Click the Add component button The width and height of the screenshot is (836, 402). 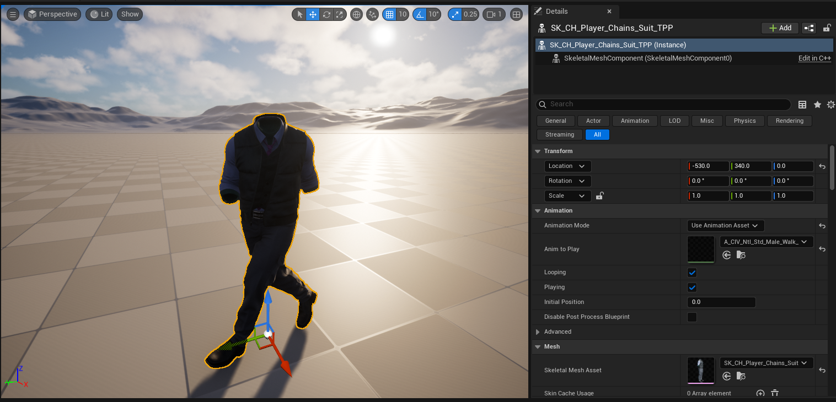tap(780, 28)
